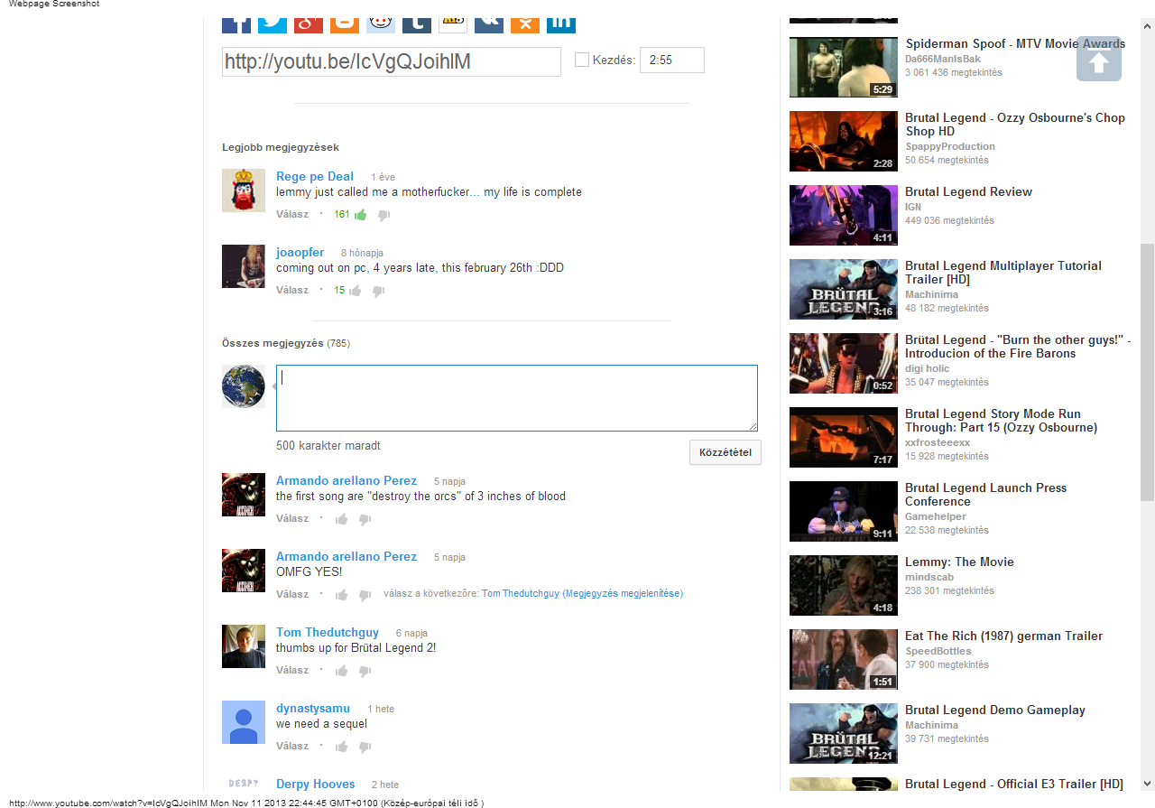Screen dimensions: 1155x808
Task: Click the Közzététel post button
Action: coord(725,452)
